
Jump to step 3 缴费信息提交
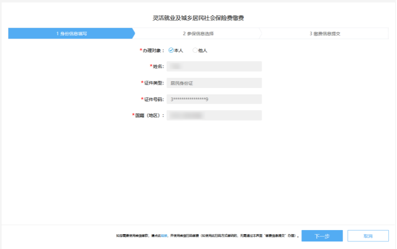point(325,34)
